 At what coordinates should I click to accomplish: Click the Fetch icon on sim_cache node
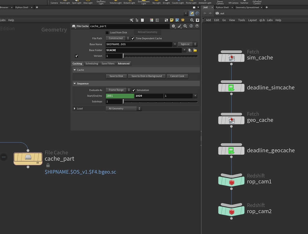coord(231,57)
